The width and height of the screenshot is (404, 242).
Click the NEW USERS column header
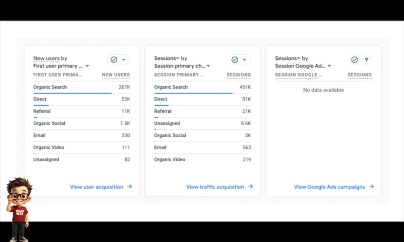pos(116,74)
